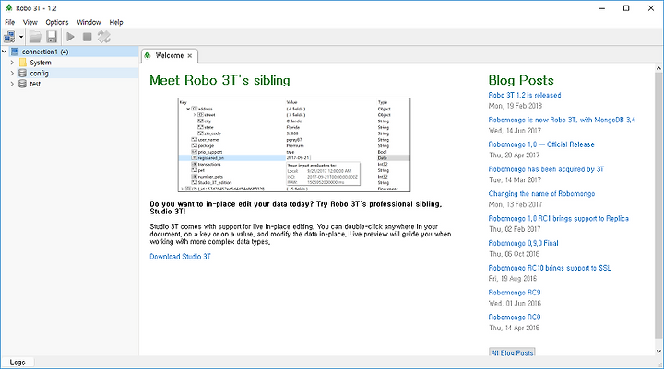
Task: Open Robomongo RC10 SSL support post
Action: click(550, 268)
